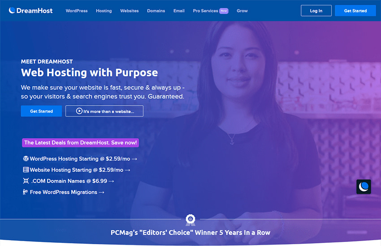This screenshot has height=246, width=381.
Task: Click the server icon beside Website Hosting
Action: 26,170
